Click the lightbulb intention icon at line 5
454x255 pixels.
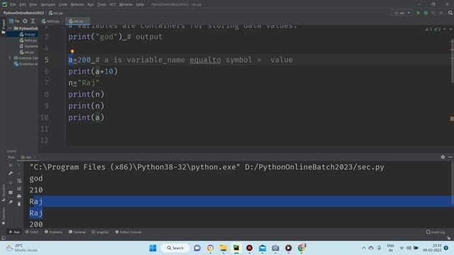72,52
